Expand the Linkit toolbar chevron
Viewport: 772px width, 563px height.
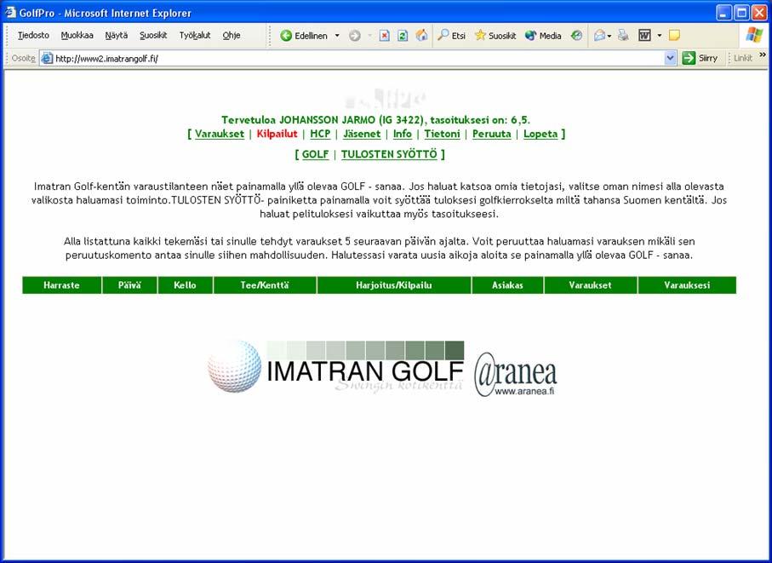(x=763, y=55)
